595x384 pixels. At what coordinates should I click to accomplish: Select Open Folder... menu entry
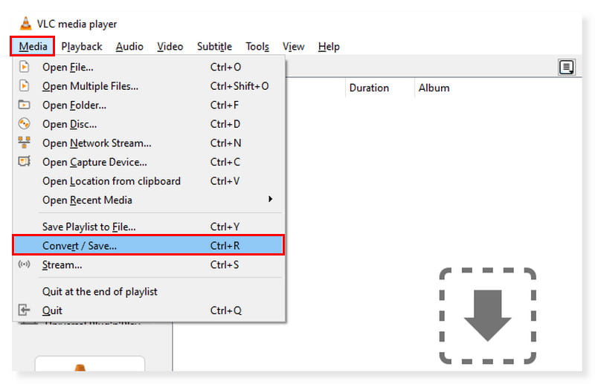coord(149,105)
